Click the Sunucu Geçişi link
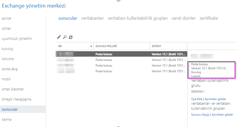 tap(200, 114)
